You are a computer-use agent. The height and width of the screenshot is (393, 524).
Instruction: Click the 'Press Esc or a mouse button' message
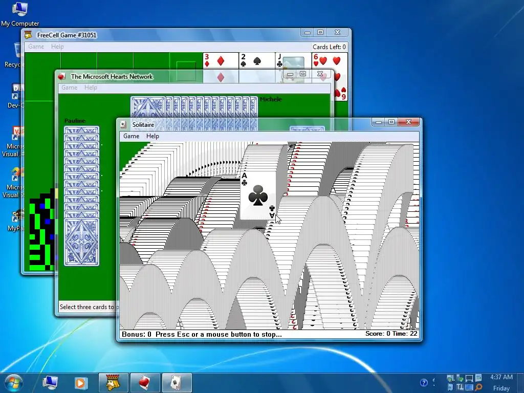[219, 334]
